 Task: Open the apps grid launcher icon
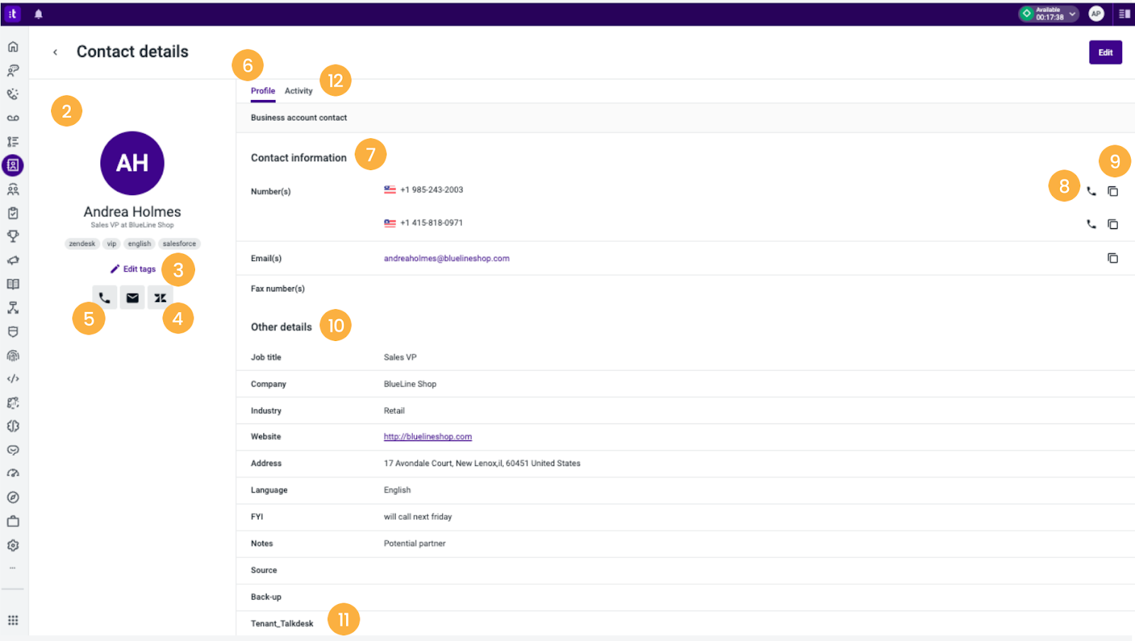click(x=13, y=620)
